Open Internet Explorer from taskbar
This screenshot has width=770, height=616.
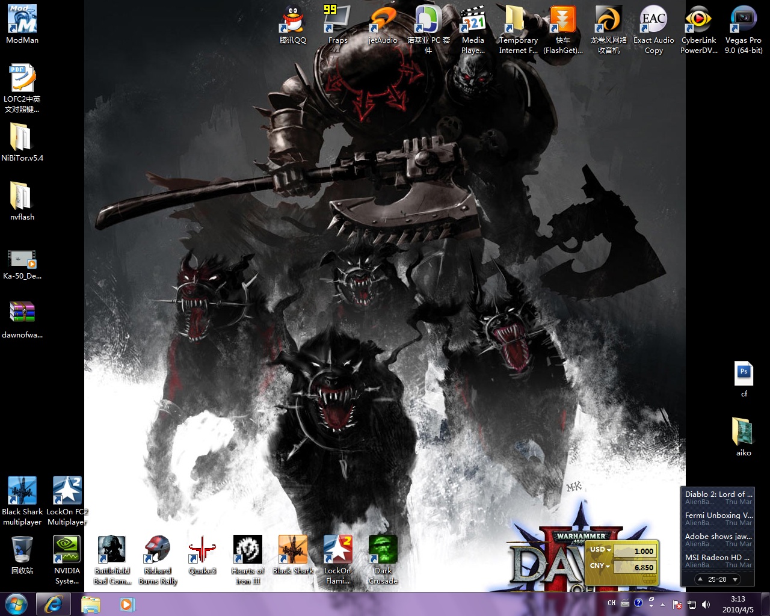(x=53, y=604)
